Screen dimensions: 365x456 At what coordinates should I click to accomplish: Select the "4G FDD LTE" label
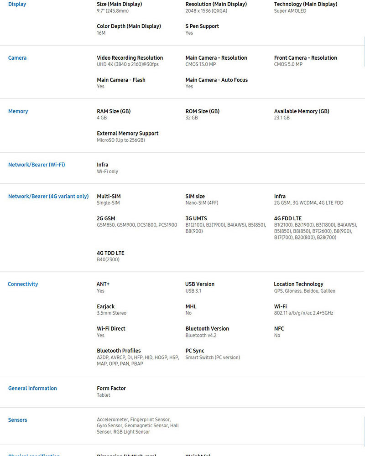point(287,219)
